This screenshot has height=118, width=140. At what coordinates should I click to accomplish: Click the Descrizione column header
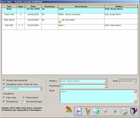[x=81, y=7]
